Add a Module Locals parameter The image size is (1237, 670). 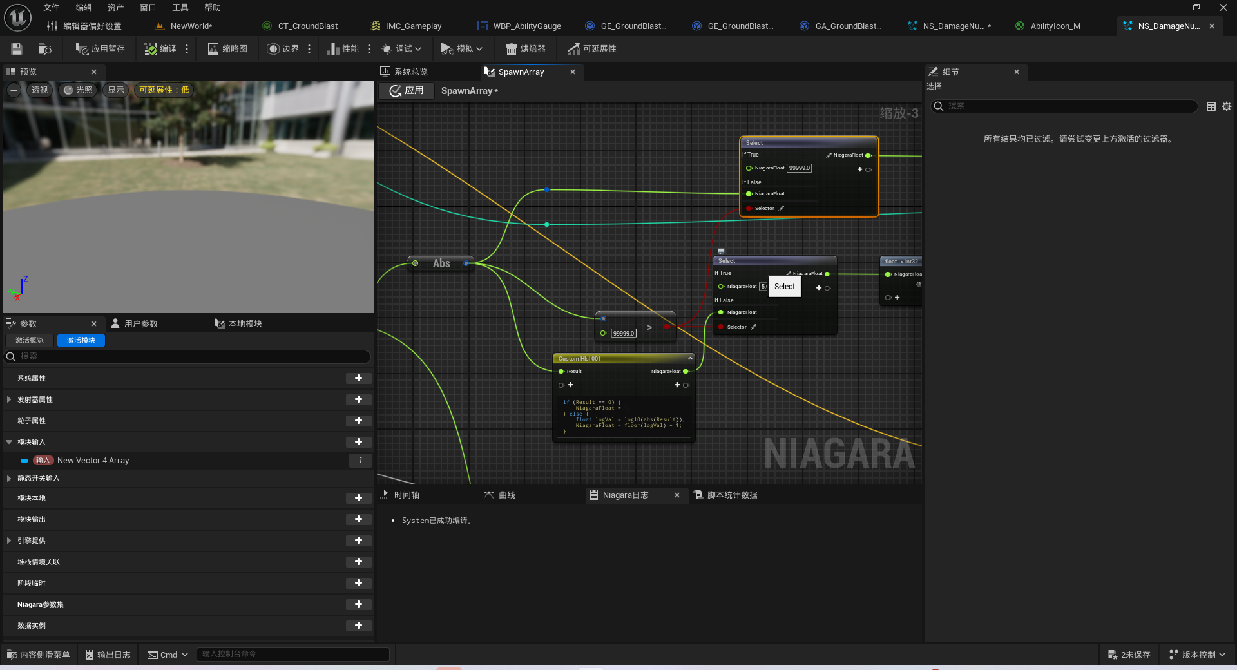pos(358,498)
